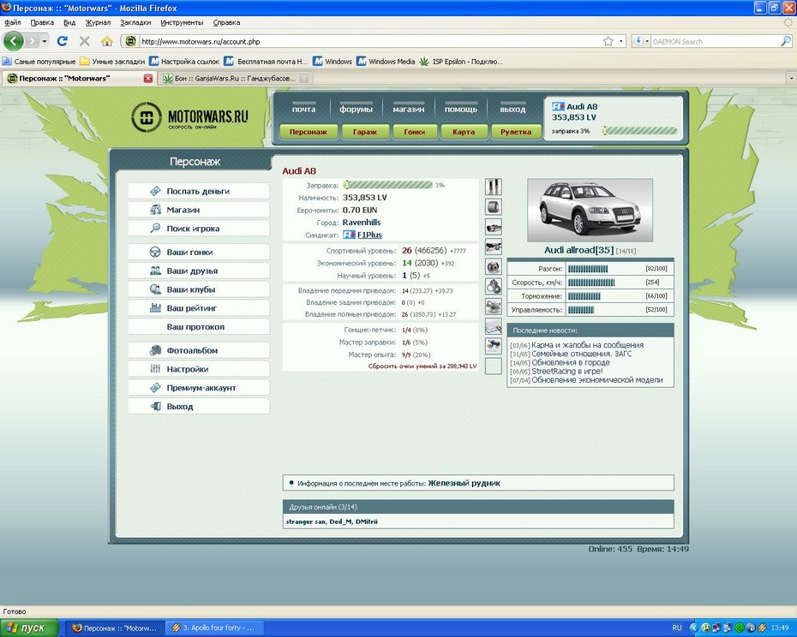Open the history dropdown next to forward button
The width and height of the screenshot is (797, 637).
pos(45,41)
